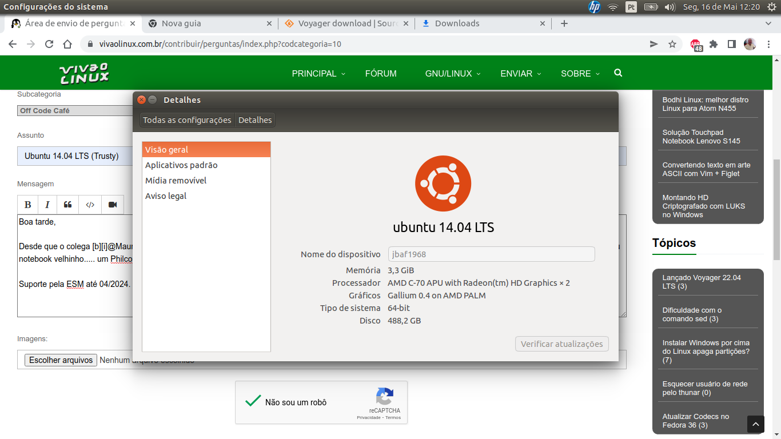Select Visão geral in Detalhes sidebar

(206, 150)
